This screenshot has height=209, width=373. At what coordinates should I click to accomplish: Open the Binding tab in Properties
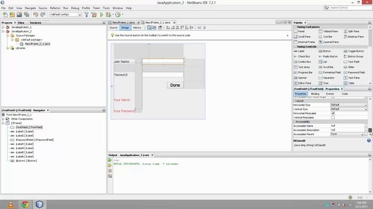point(315,94)
